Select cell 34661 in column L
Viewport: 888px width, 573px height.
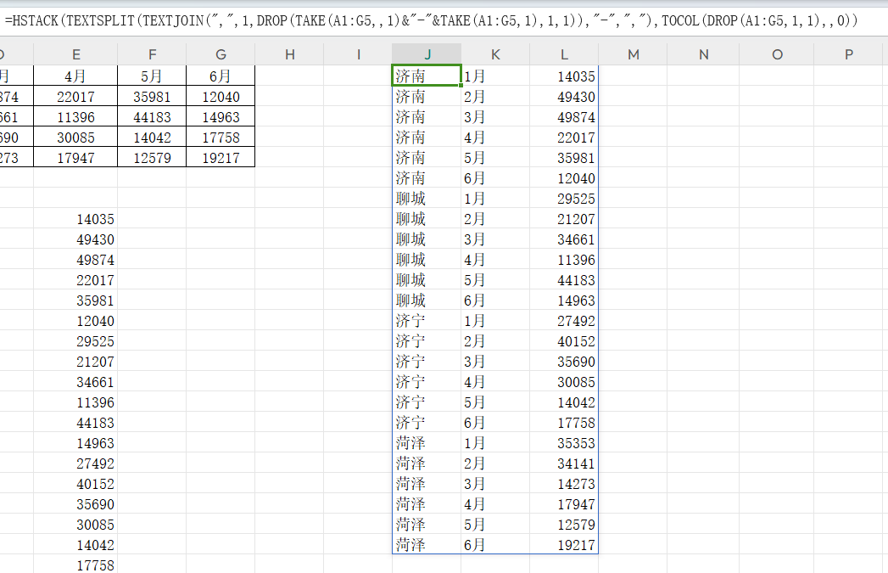(x=564, y=239)
